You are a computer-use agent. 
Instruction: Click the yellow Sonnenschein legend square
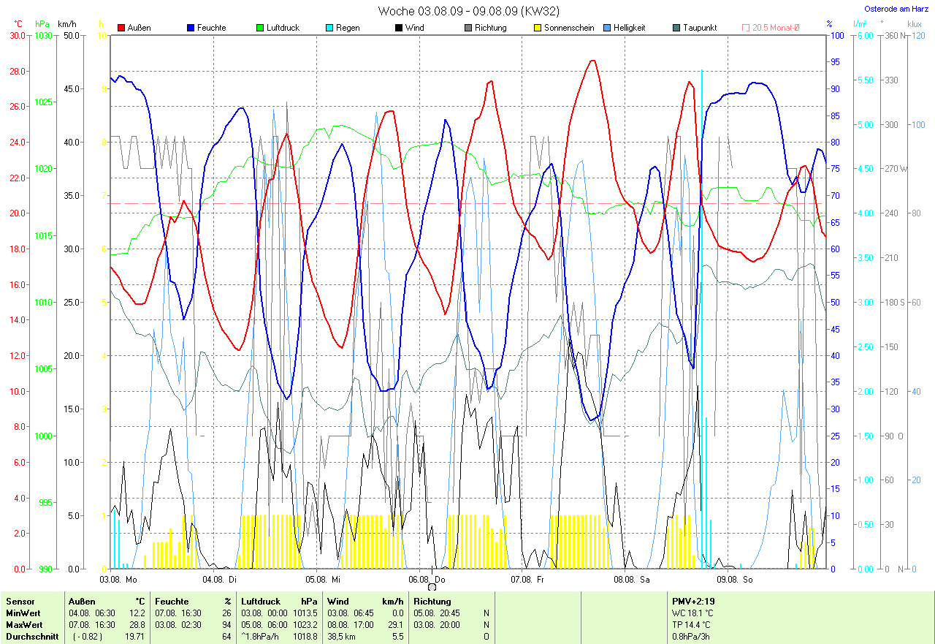click(x=538, y=28)
